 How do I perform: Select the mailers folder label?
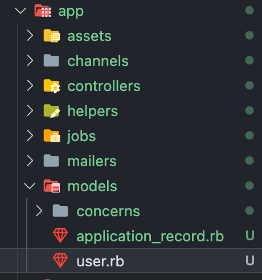click(92, 161)
